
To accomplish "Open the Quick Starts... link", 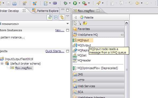I will tap(55, 51).
